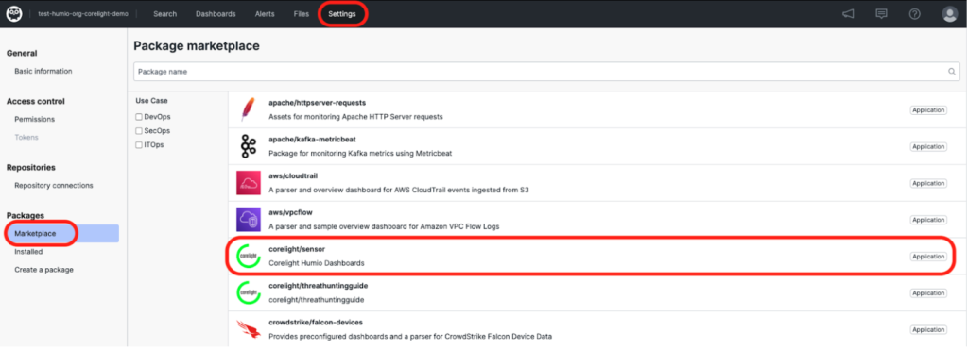Click the AWS CloudTrail events description
Viewport: 968px width, 349px height.
pos(399,190)
